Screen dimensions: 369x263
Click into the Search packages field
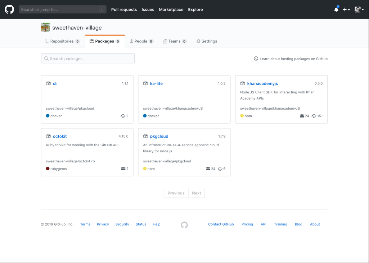(88, 59)
